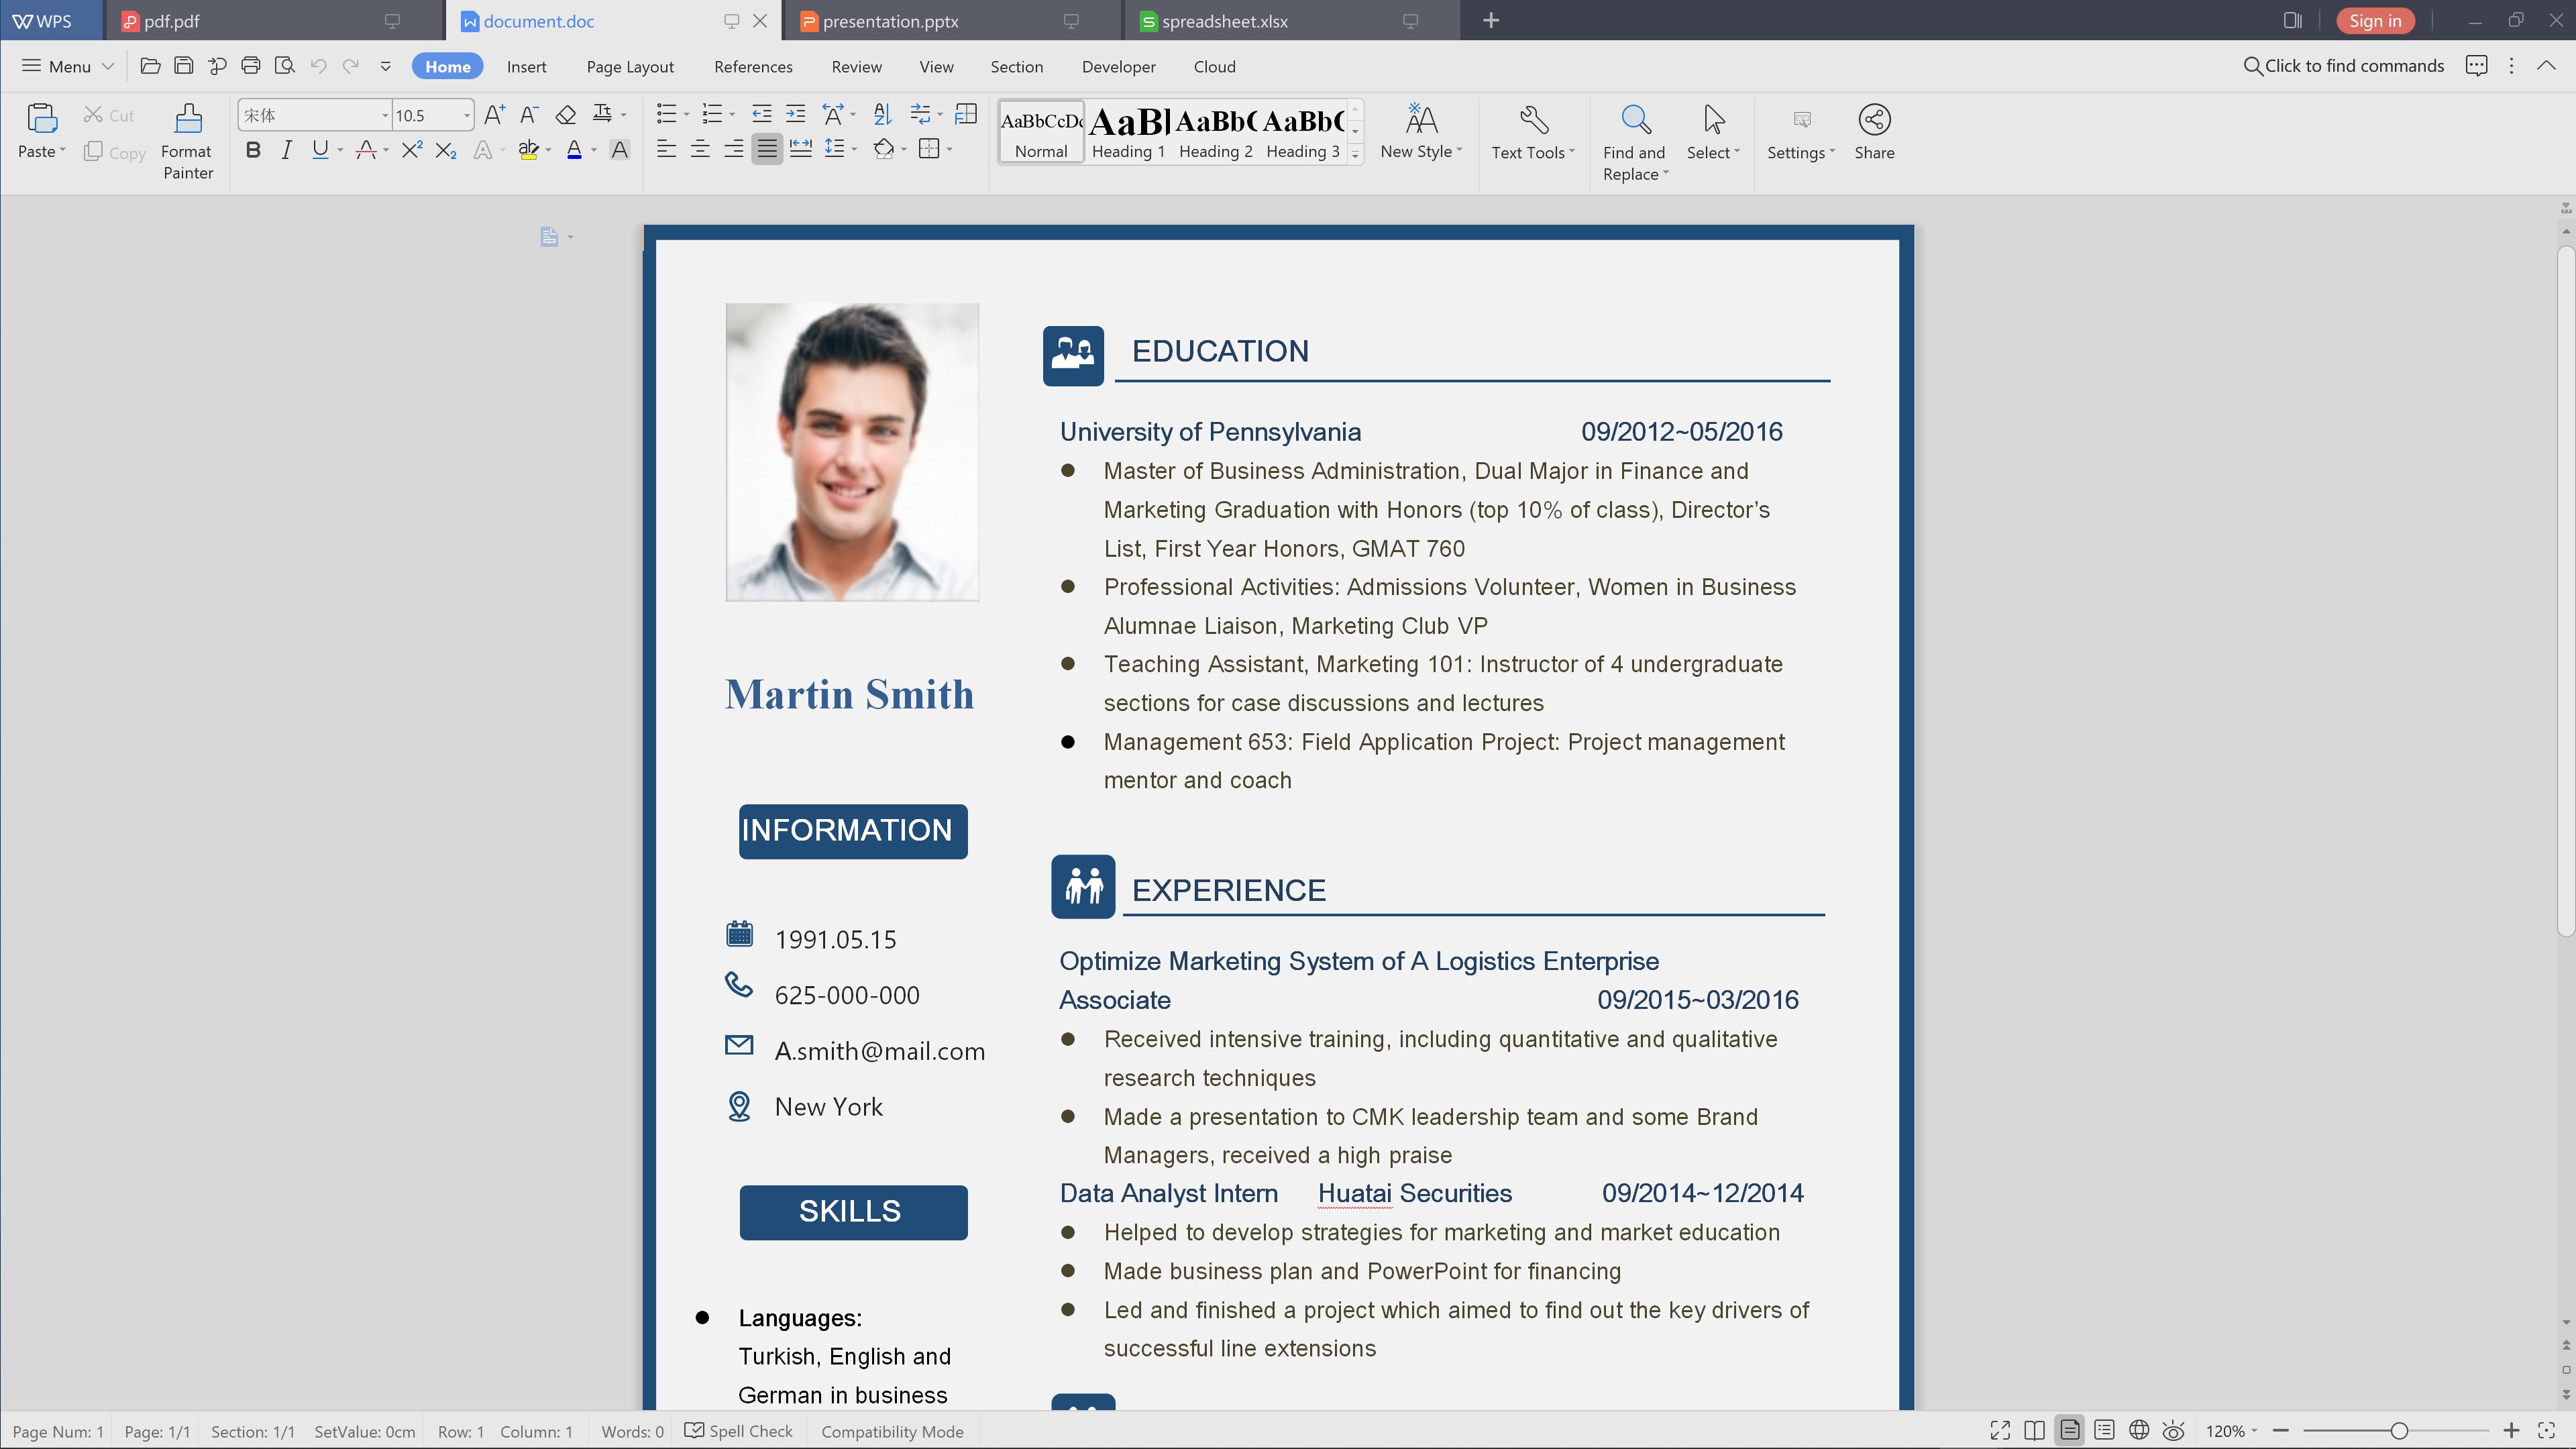Image resolution: width=2576 pixels, height=1449 pixels.
Task: Click the zoom slider handle in status bar
Action: tap(2398, 1431)
